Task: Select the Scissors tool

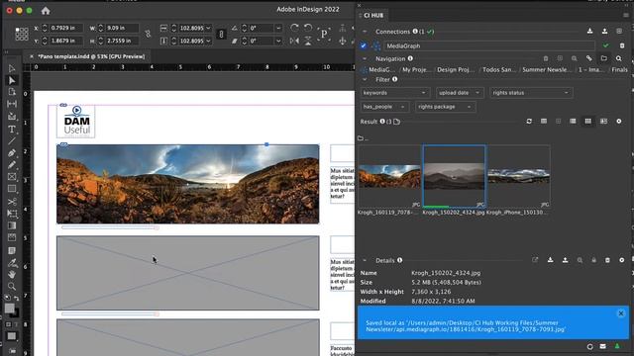Action: point(12,202)
